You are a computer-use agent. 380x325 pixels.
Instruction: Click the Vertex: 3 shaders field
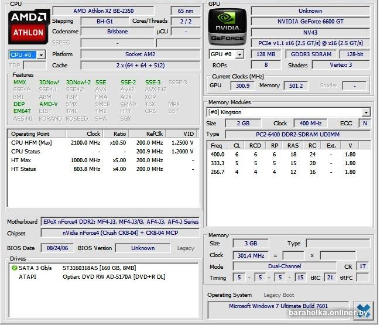point(341,65)
